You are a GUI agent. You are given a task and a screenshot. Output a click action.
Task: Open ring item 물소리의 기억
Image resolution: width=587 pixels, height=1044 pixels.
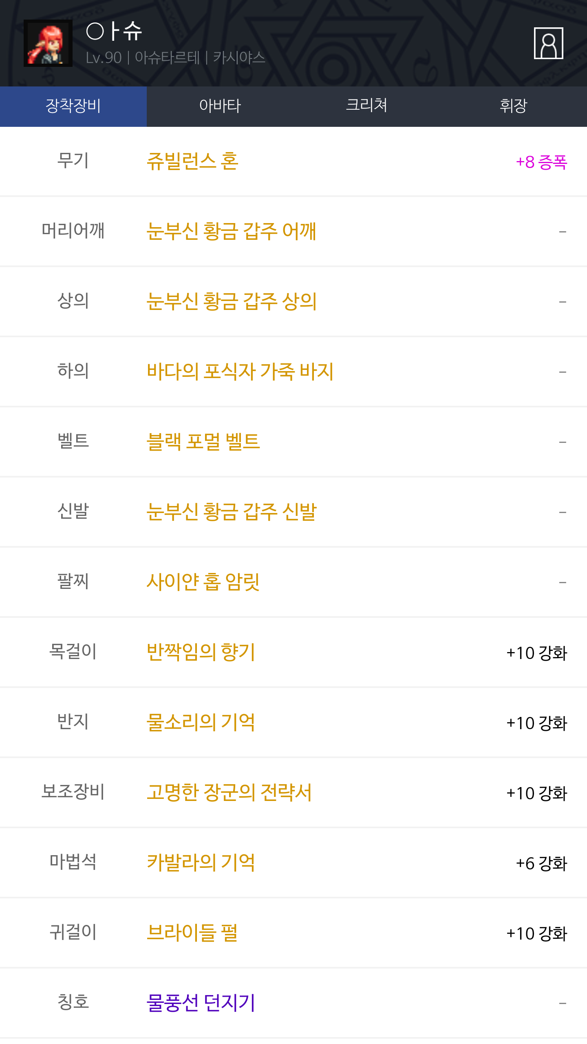pos(201,722)
